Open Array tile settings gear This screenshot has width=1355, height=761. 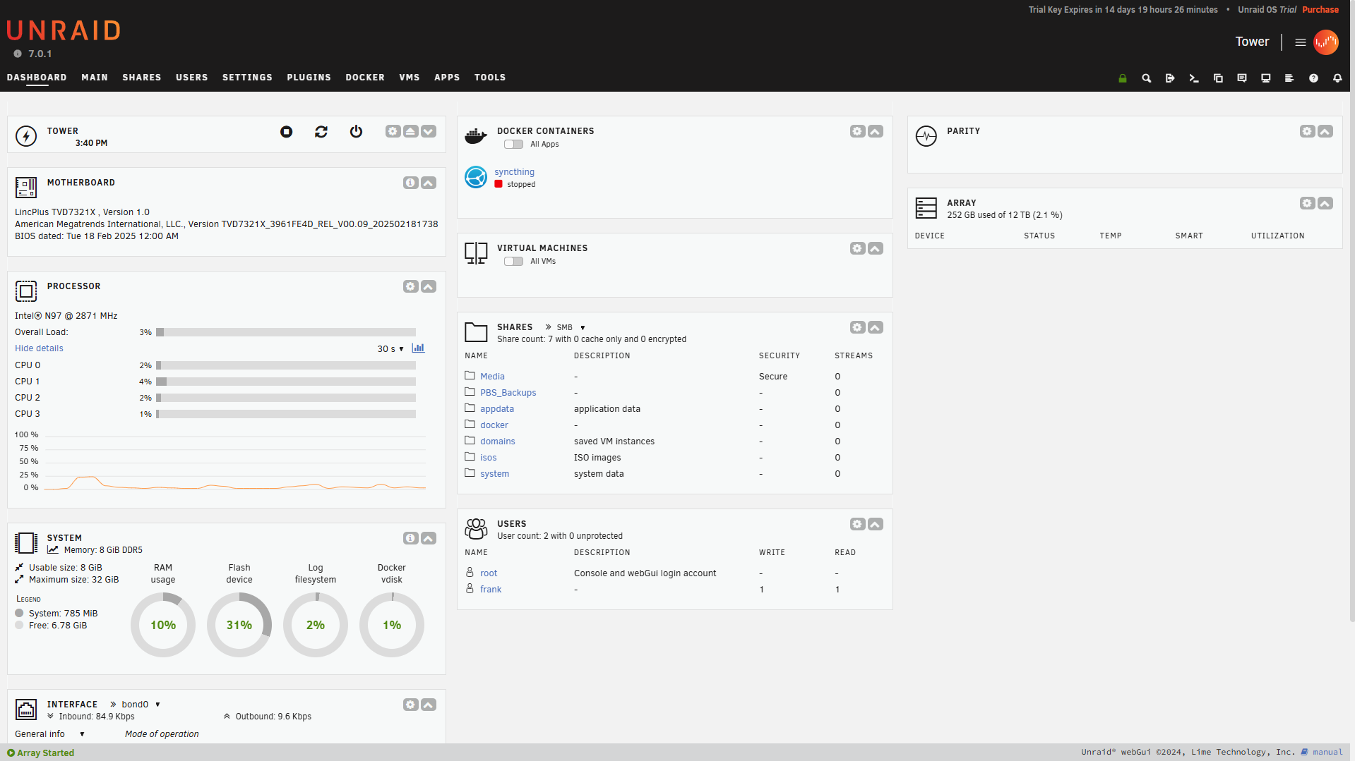click(1308, 203)
